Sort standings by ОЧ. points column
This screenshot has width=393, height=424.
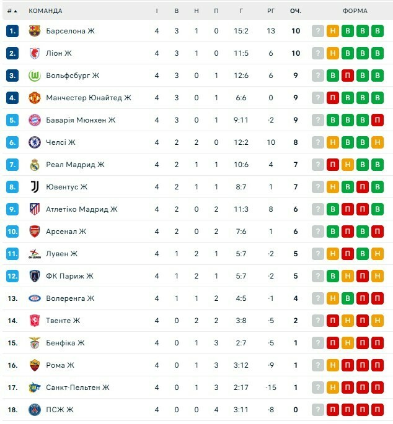pyautogui.click(x=296, y=11)
